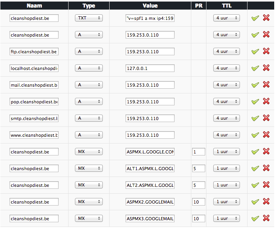Click the Type column header
Screen dimensions: 277x229
pos(89,6)
